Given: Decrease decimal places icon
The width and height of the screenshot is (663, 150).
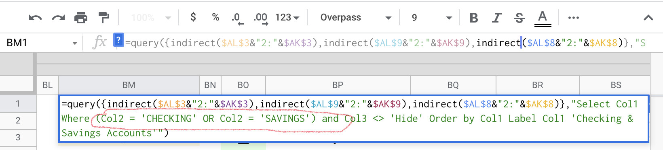Looking at the screenshot, I should [237, 18].
